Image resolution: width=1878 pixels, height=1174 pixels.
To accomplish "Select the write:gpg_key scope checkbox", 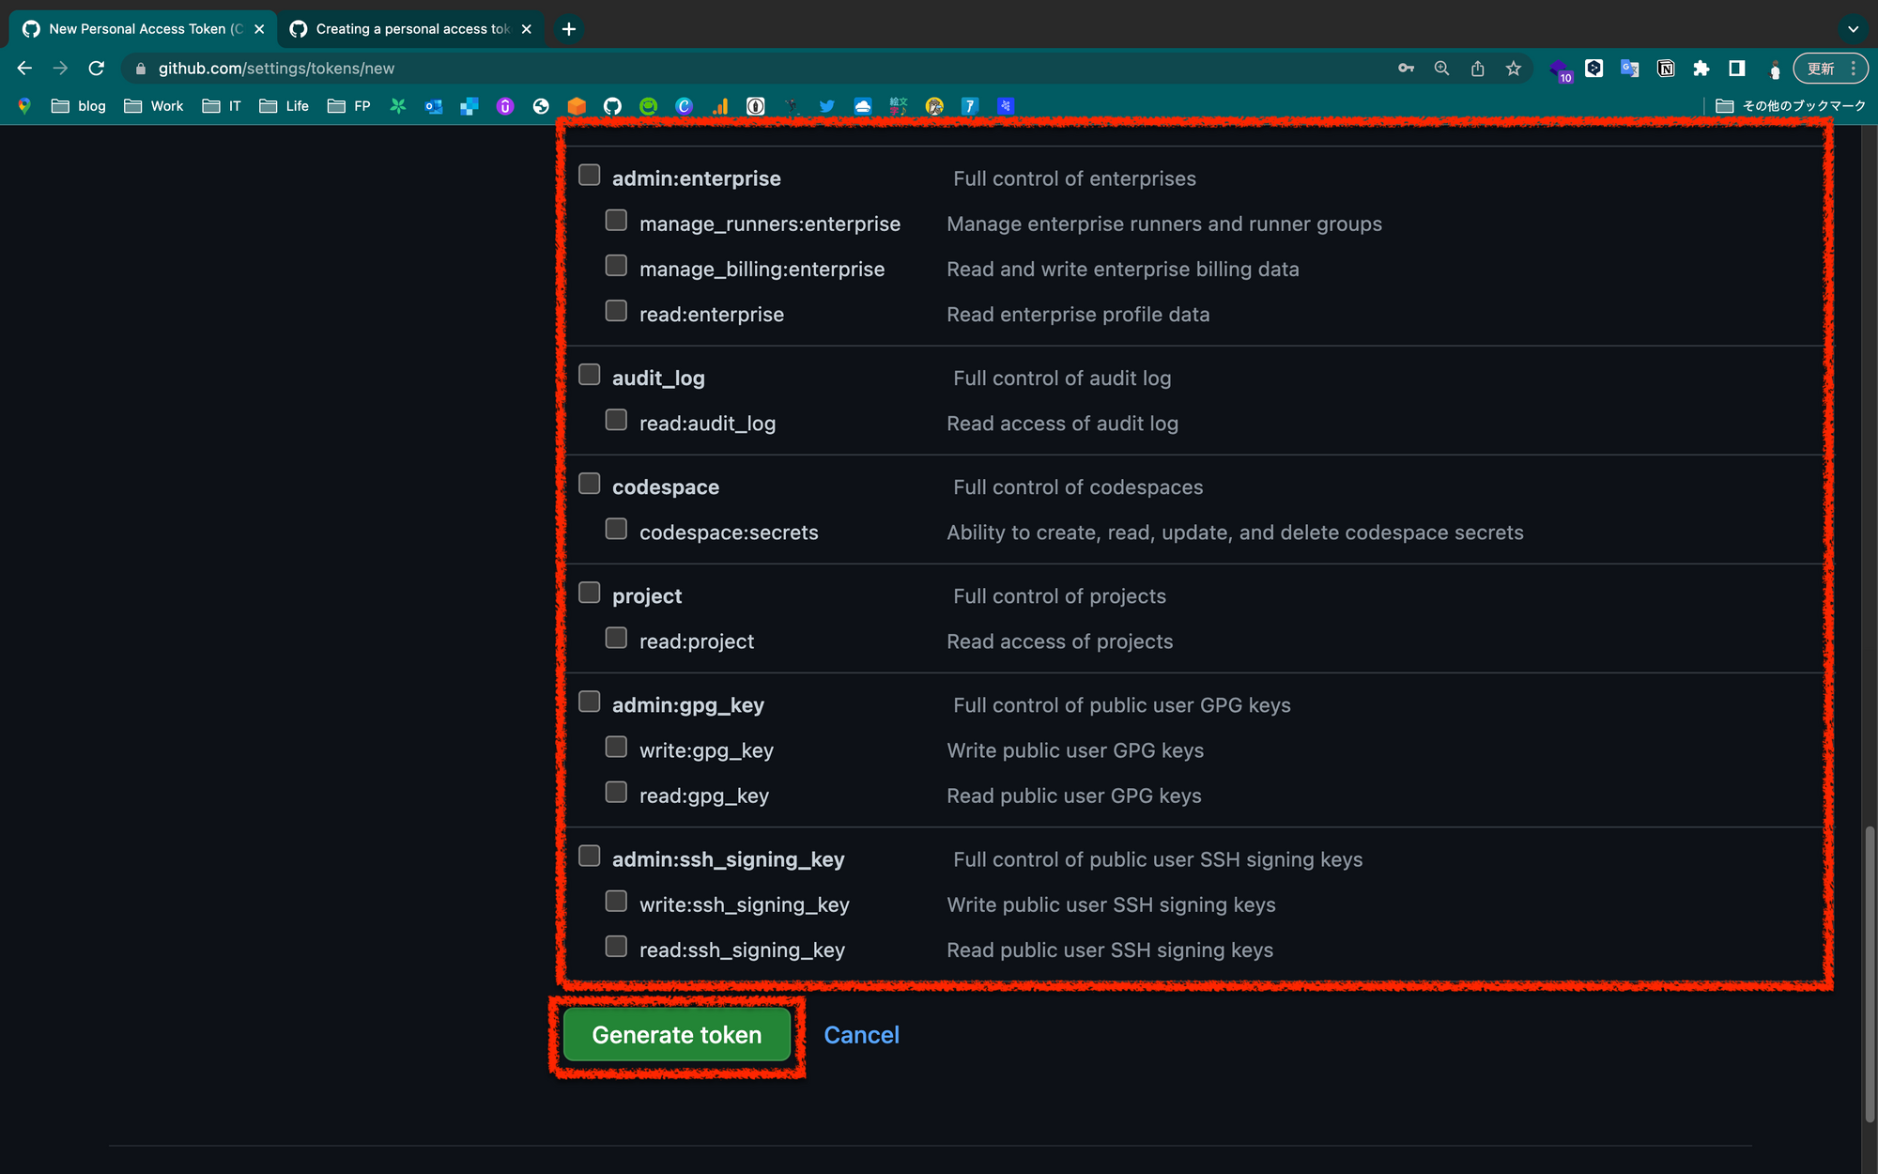I will (x=616, y=747).
